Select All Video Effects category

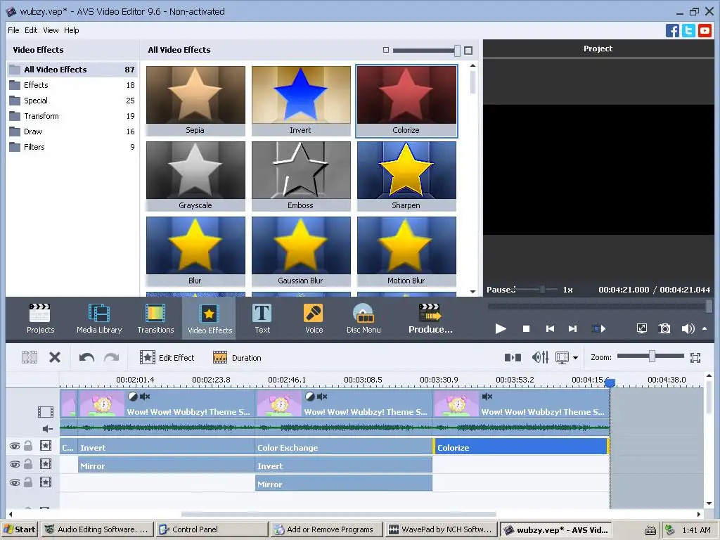coord(72,70)
